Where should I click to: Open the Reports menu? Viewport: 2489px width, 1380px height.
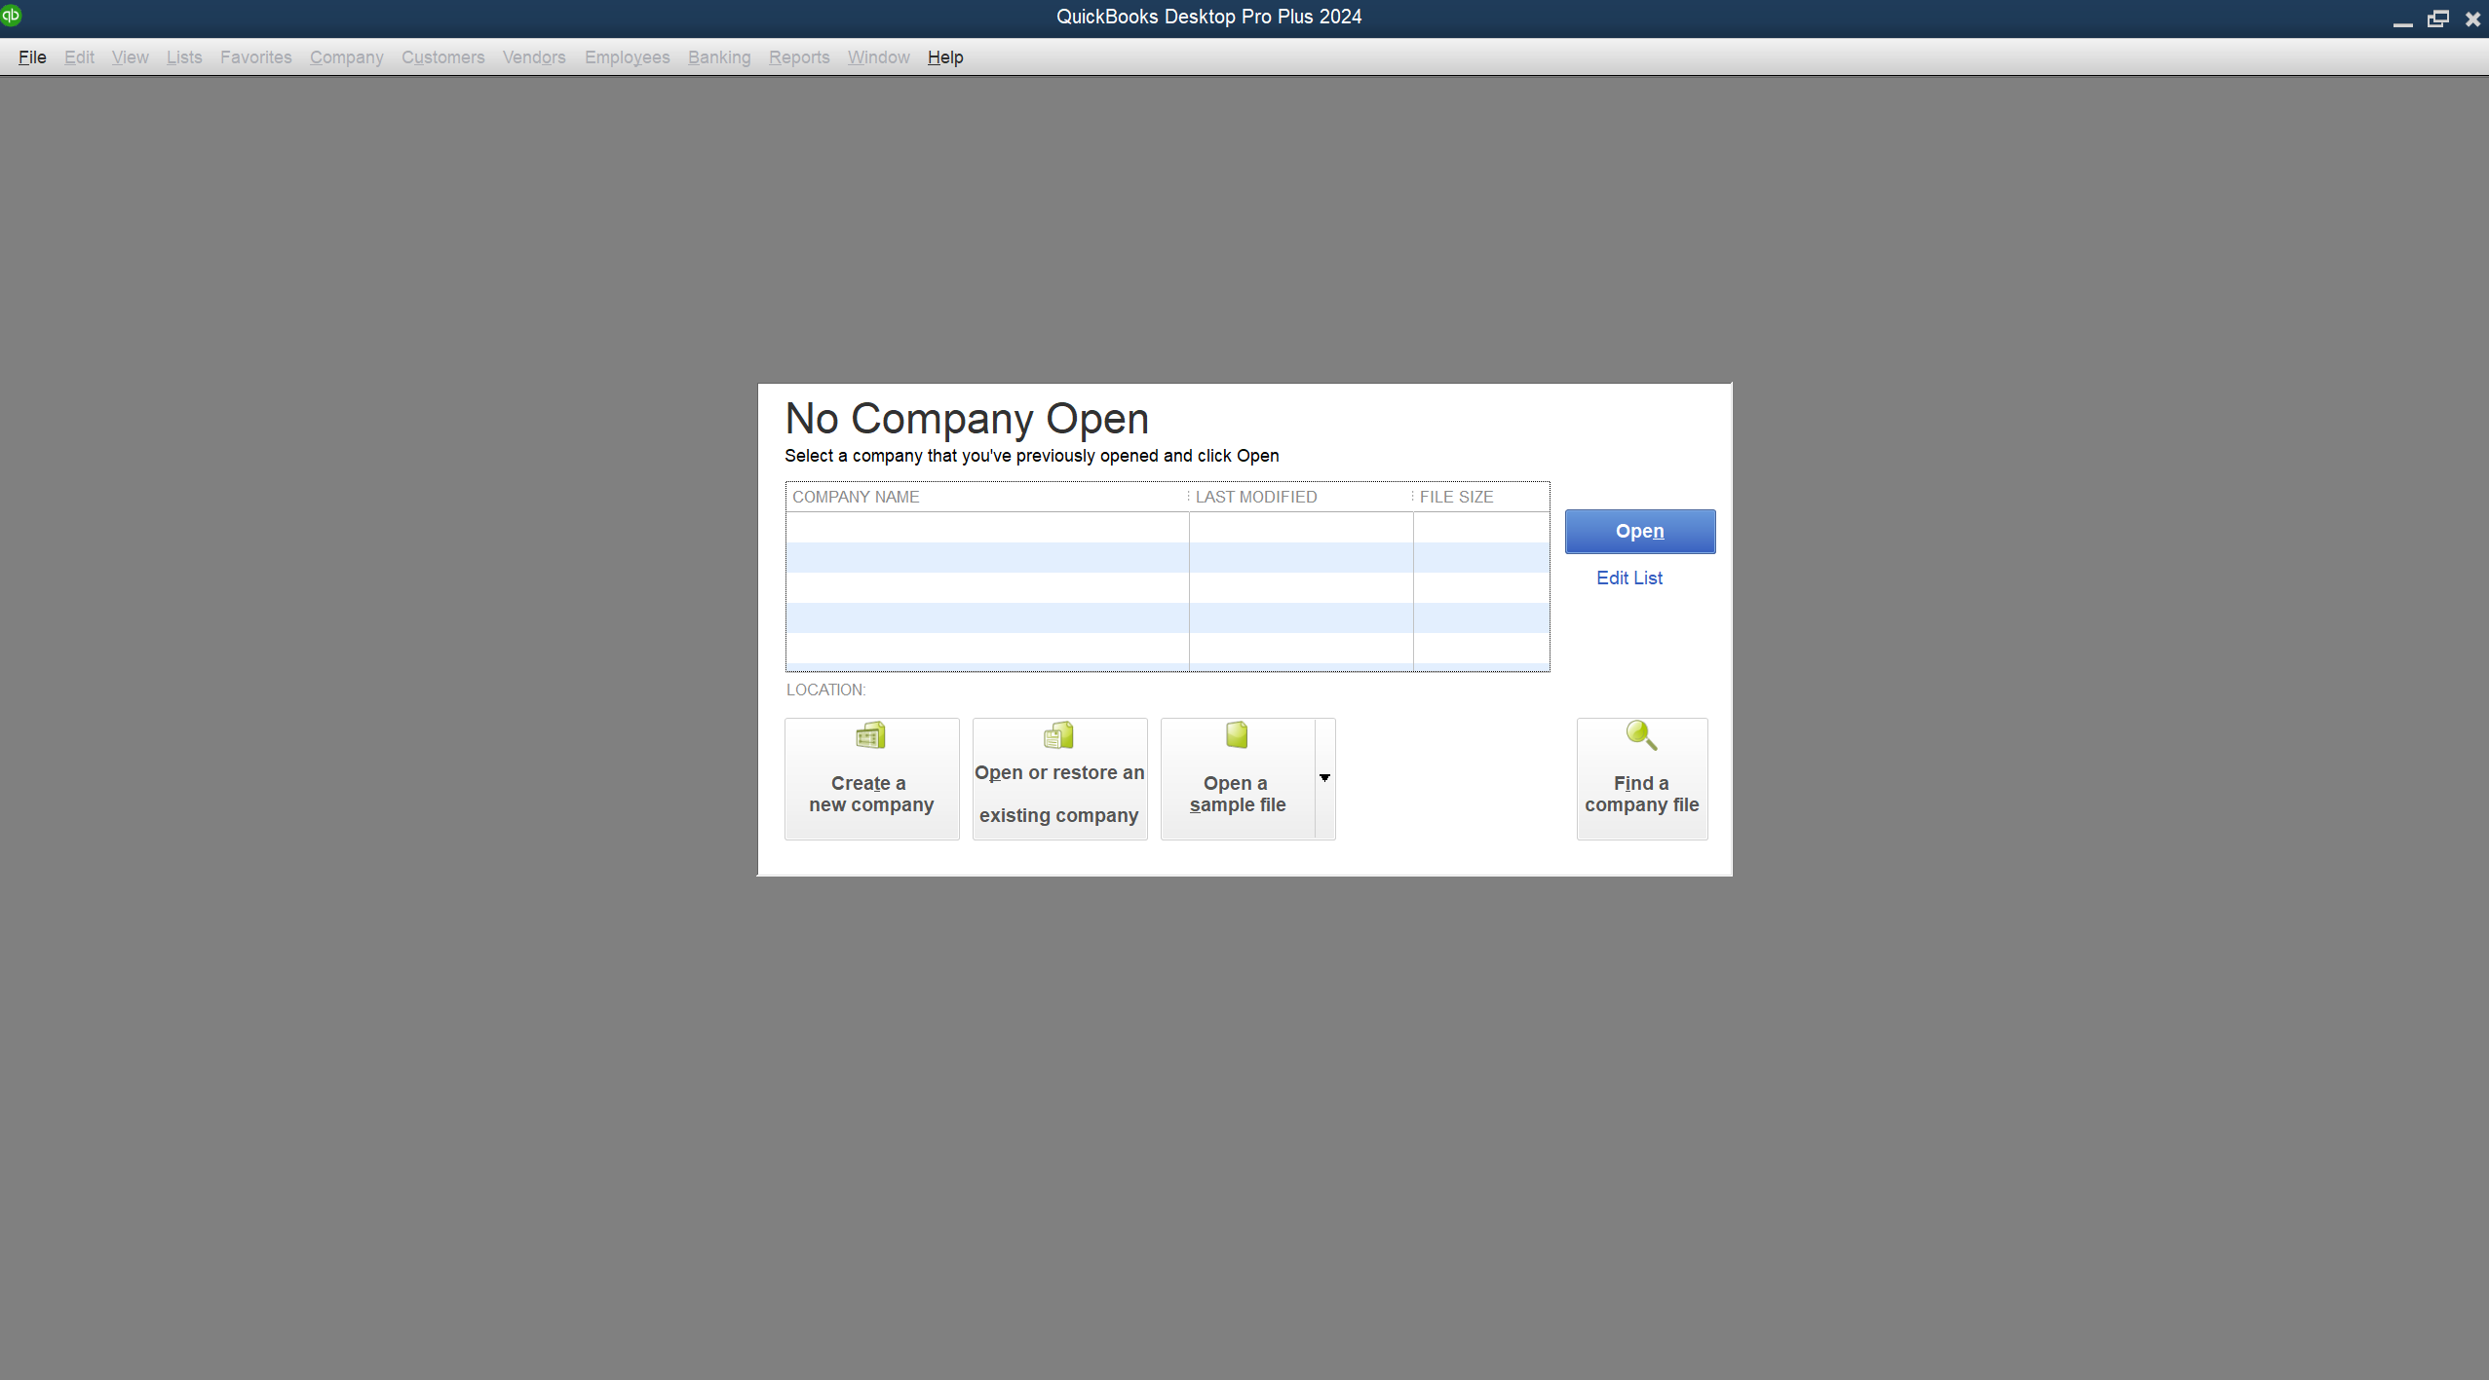[x=799, y=57]
